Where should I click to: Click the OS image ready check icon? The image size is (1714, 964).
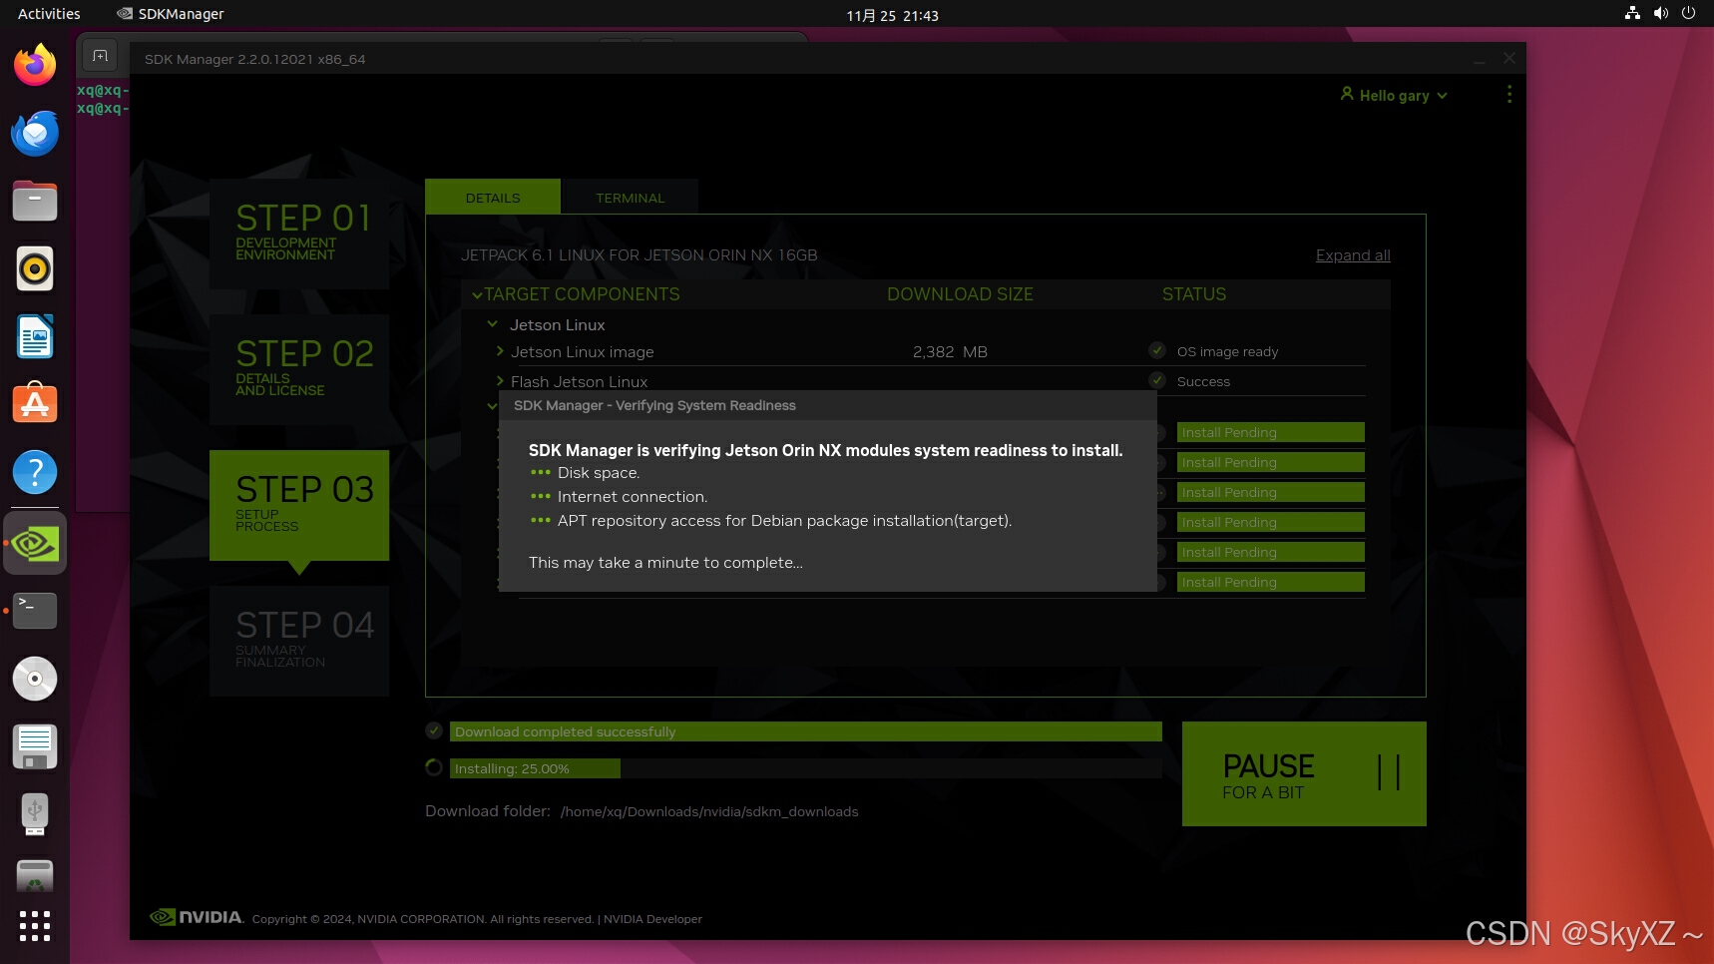pos(1157,350)
